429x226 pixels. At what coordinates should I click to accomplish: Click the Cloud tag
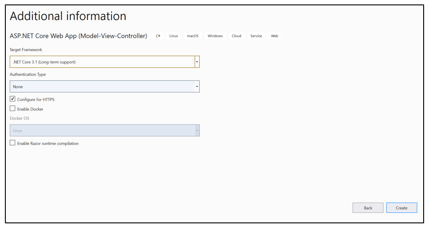[236, 36]
